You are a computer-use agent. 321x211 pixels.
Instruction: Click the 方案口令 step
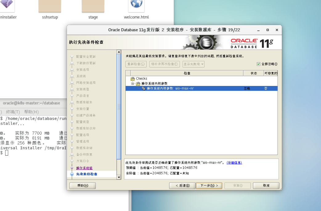pyautogui.click(x=83, y=161)
